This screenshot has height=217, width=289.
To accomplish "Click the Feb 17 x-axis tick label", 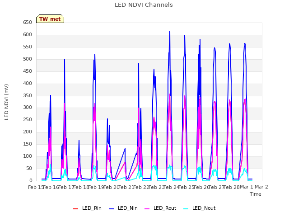I will [65, 187].
